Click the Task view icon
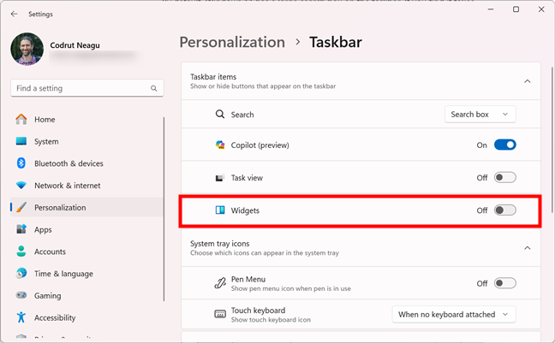 220,178
